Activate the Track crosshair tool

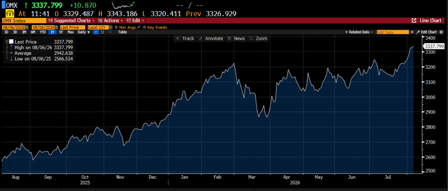click(185, 38)
